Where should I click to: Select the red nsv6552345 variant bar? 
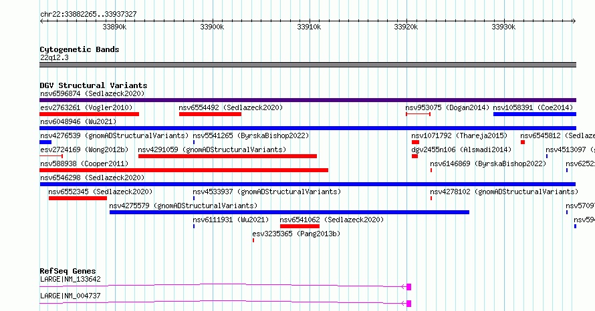pos(78,198)
